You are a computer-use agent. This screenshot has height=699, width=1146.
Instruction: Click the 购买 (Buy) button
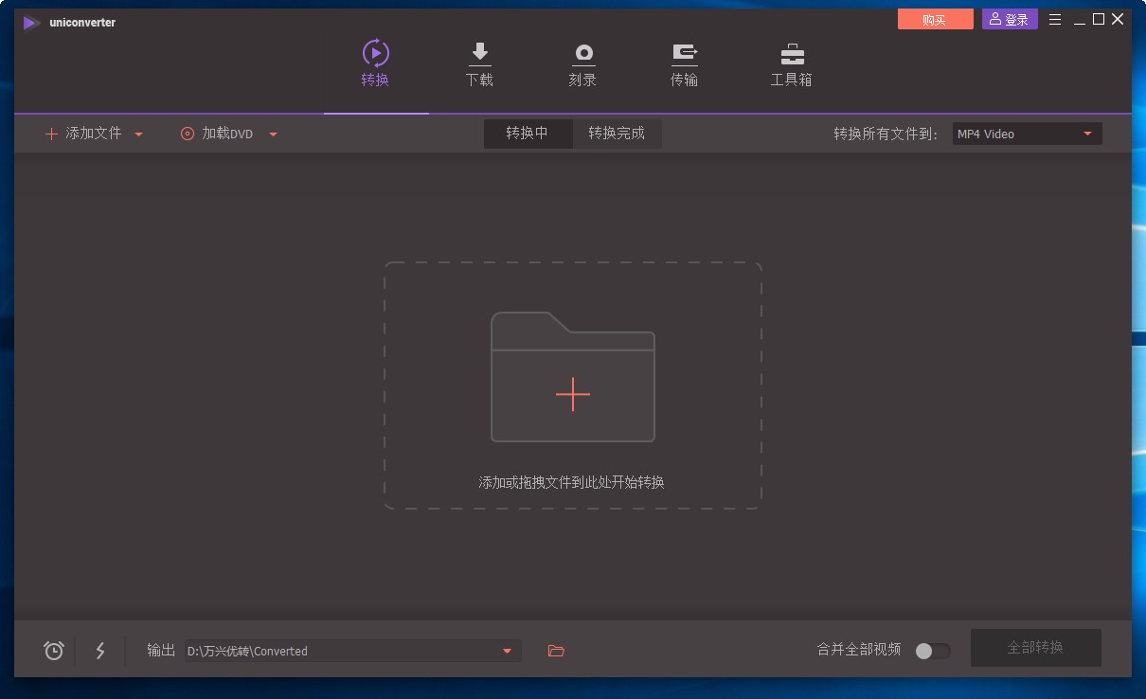pos(935,19)
